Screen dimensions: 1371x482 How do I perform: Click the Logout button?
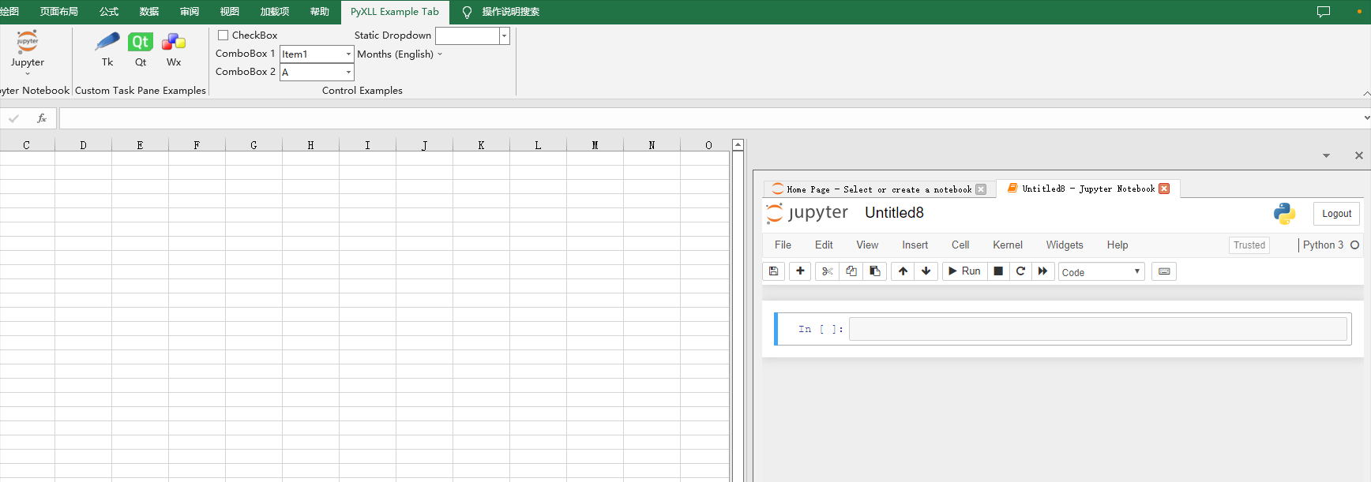click(x=1336, y=214)
